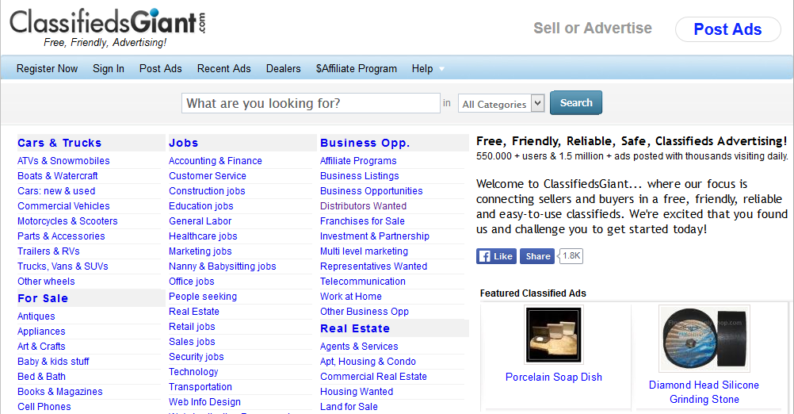Screen dimensions: 794x414
Task: Open Distributors Wanted link
Action: [363, 206]
